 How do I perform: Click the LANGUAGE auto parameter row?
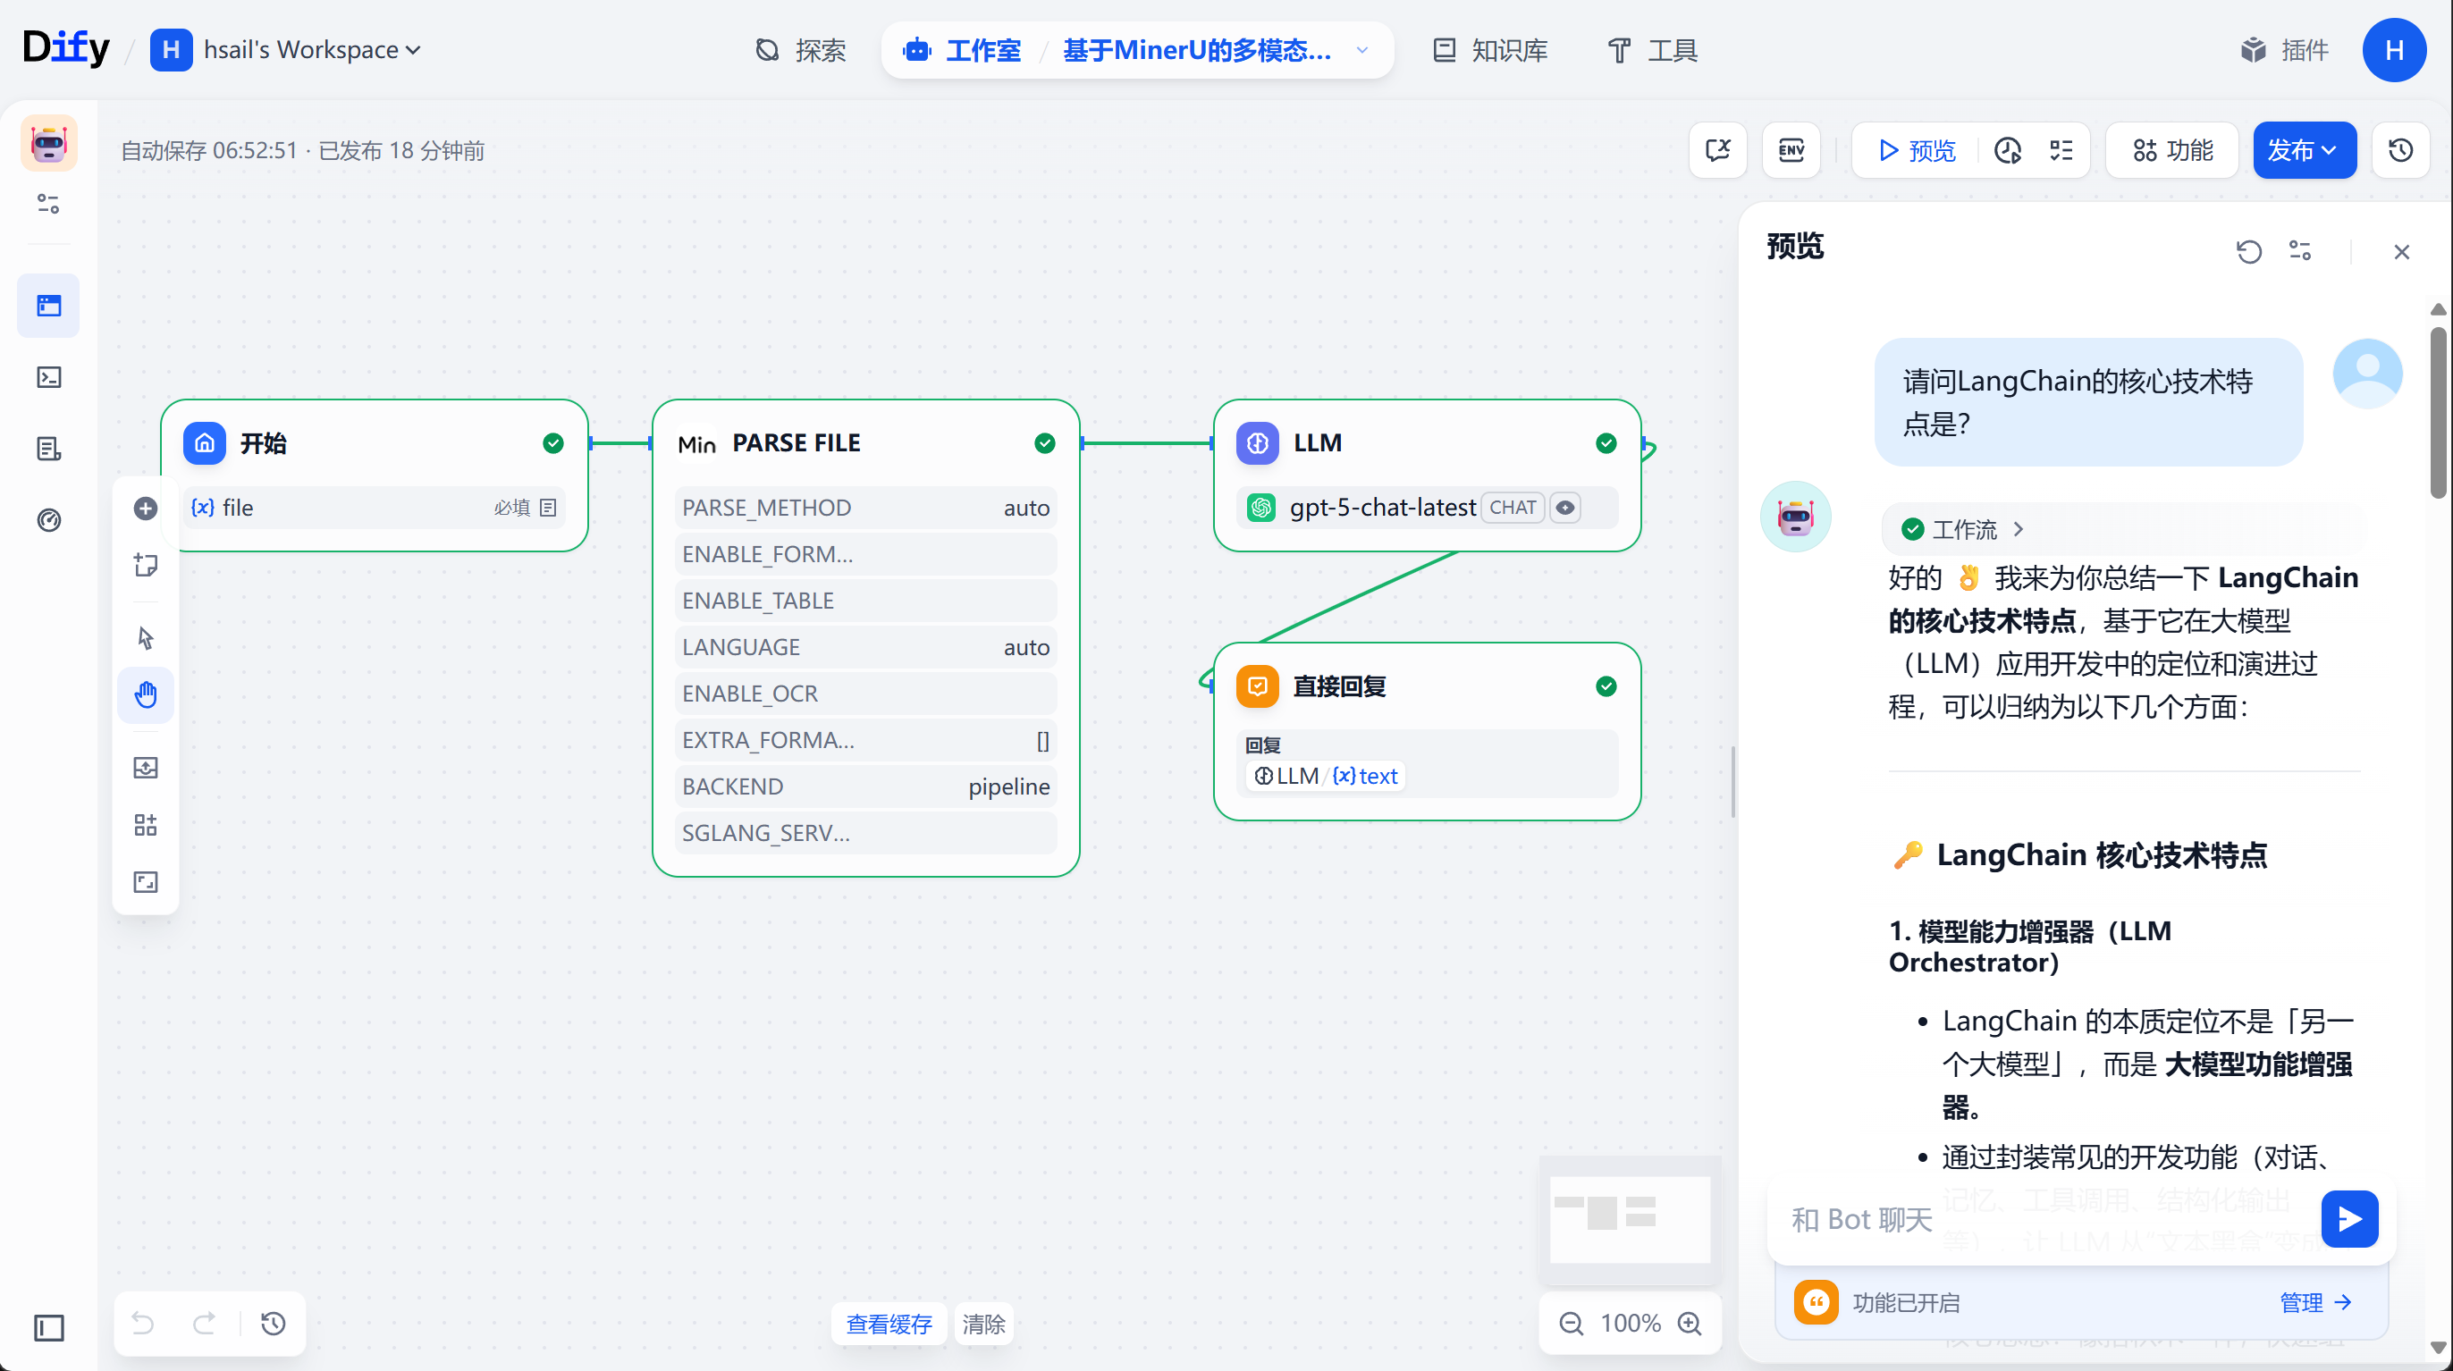865,647
